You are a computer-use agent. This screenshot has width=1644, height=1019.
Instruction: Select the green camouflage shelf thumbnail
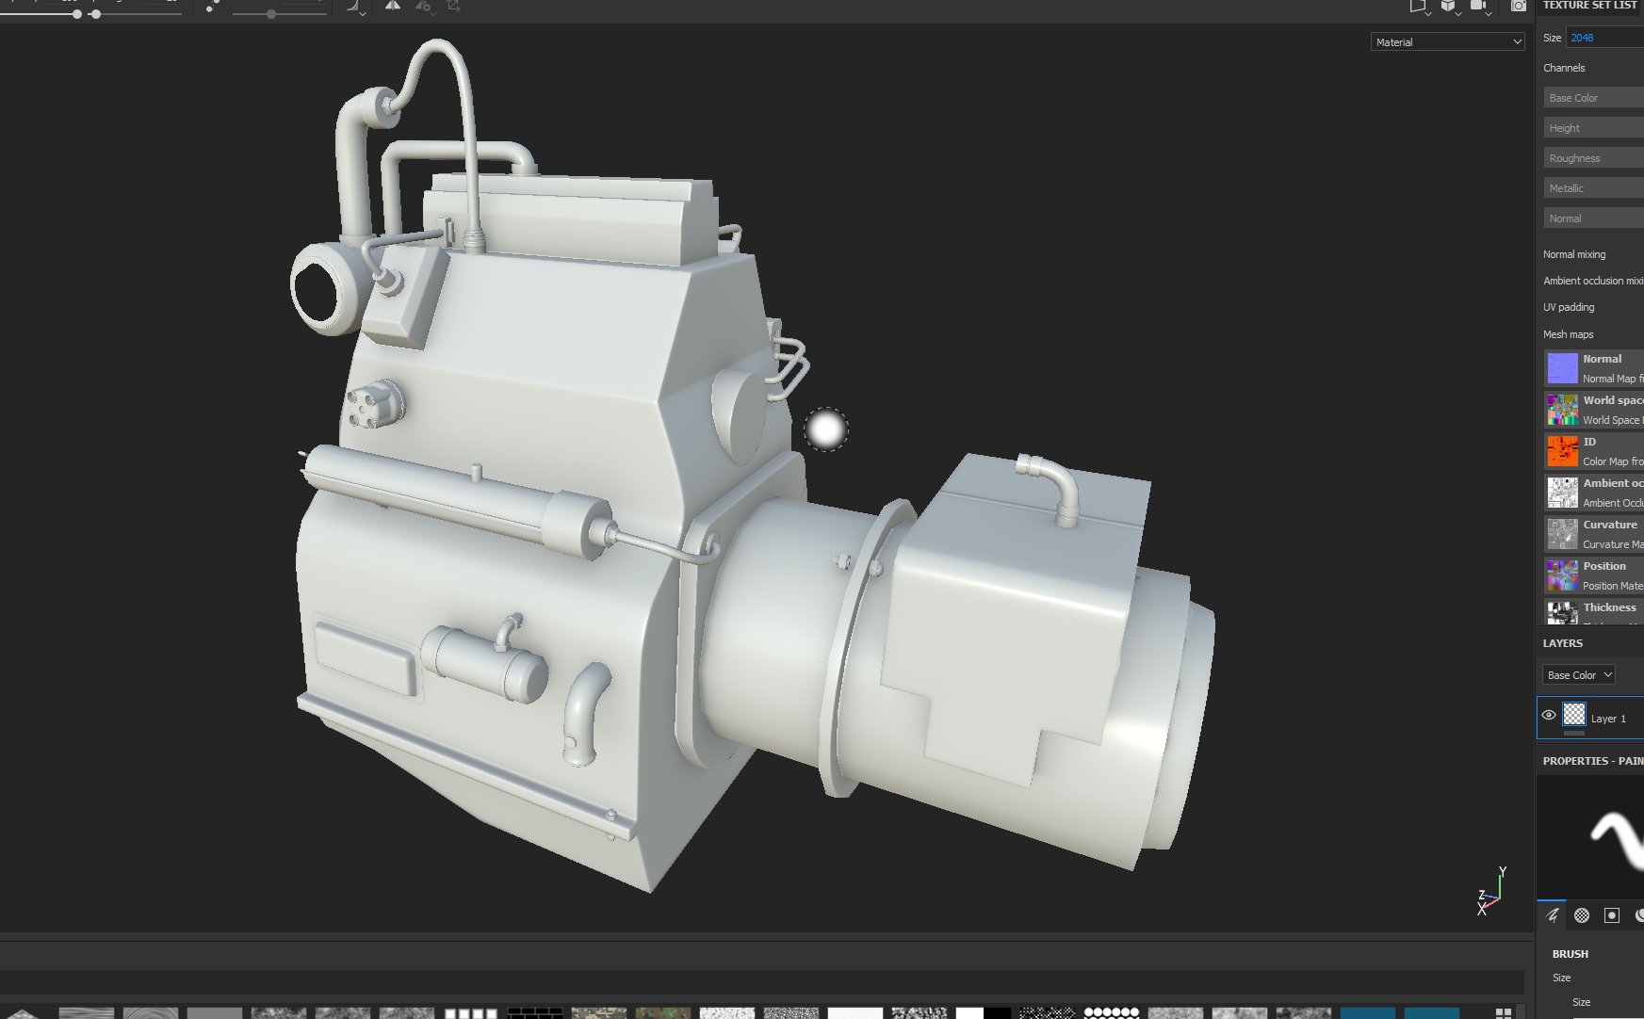663,1013
